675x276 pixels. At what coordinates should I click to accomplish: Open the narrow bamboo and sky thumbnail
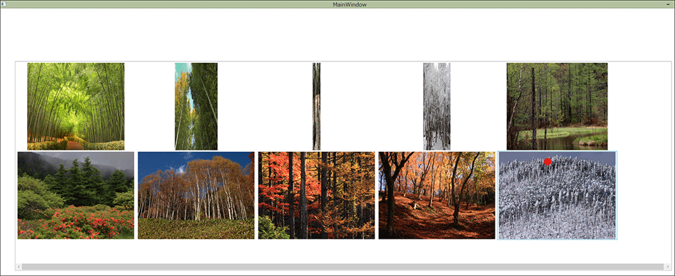pos(196,107)
